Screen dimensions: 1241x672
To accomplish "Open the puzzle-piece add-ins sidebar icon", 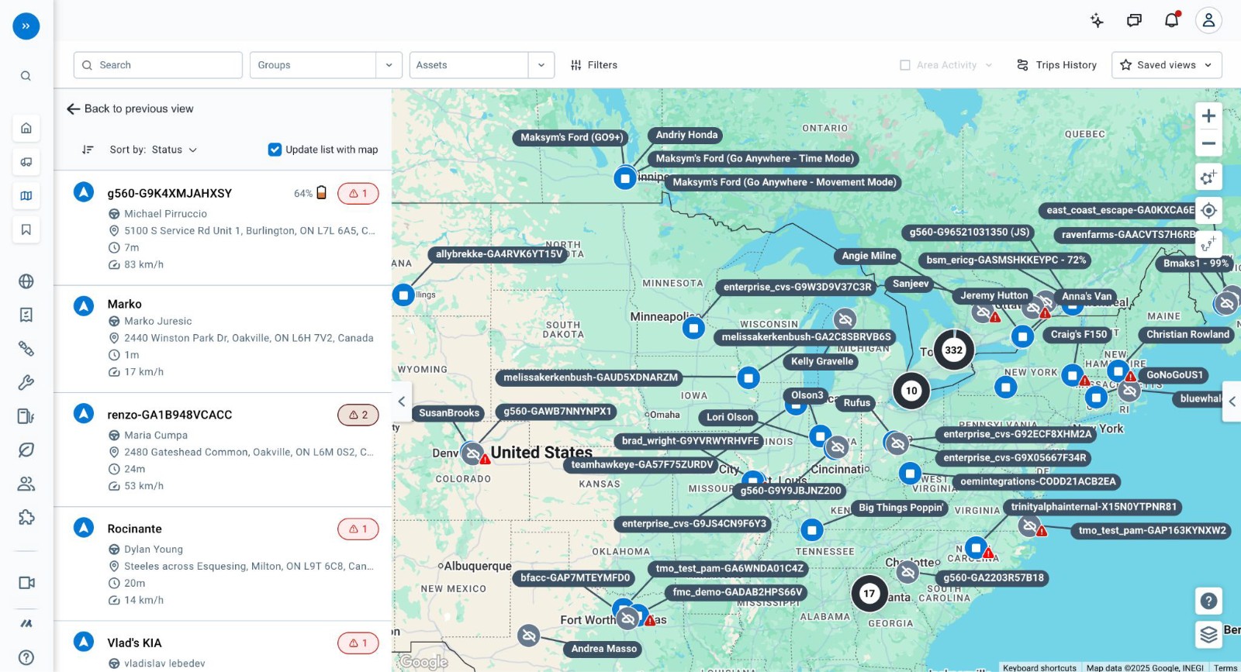I will [x=26, y=517].
